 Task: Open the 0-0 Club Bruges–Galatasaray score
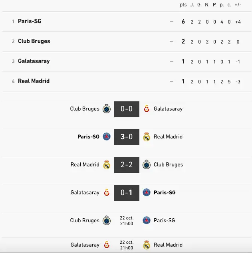(127, 109)
